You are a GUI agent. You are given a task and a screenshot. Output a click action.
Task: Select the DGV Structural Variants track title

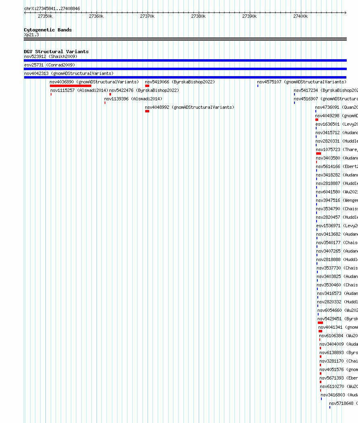(56, 52)
